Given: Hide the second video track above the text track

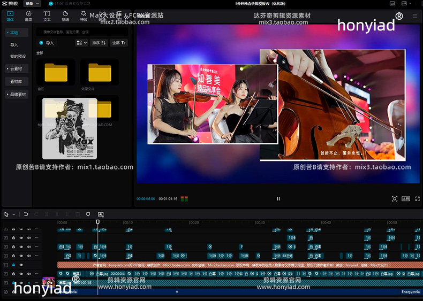Looking at the screenshot, I should [x=21, y=247].
